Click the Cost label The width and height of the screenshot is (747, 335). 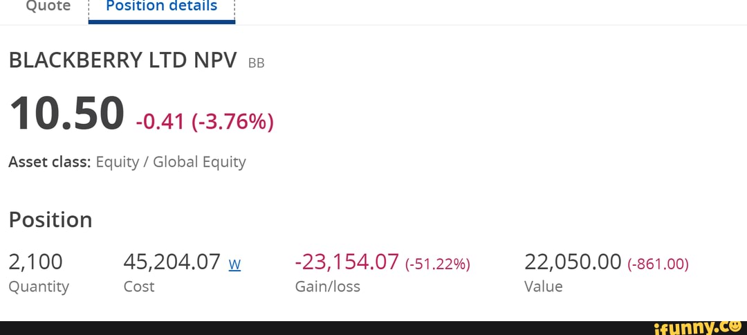(x=139, y=287)
